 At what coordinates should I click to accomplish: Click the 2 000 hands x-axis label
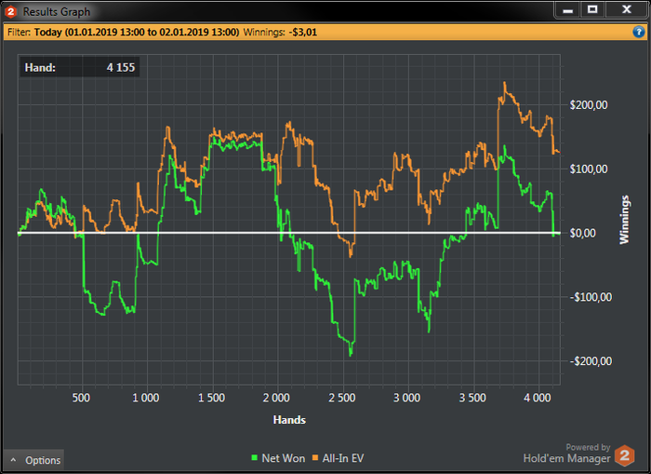pos(276,398)
